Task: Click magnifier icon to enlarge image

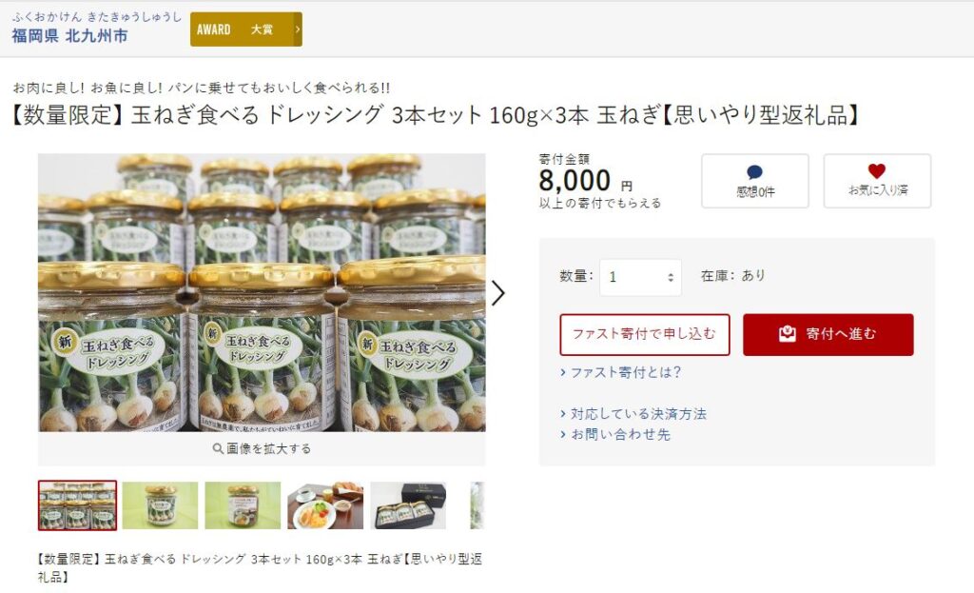Action: coord(218,448)
